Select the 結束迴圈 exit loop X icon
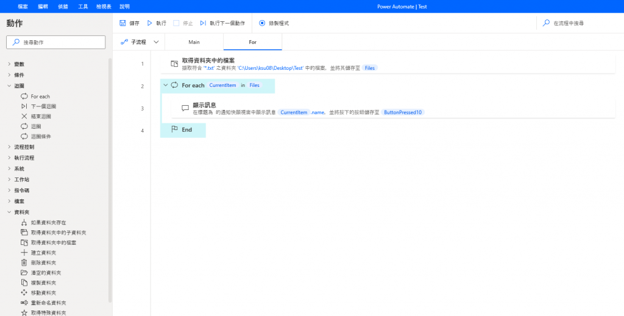This screenshot has width=624, height=316. click(24, 116)
